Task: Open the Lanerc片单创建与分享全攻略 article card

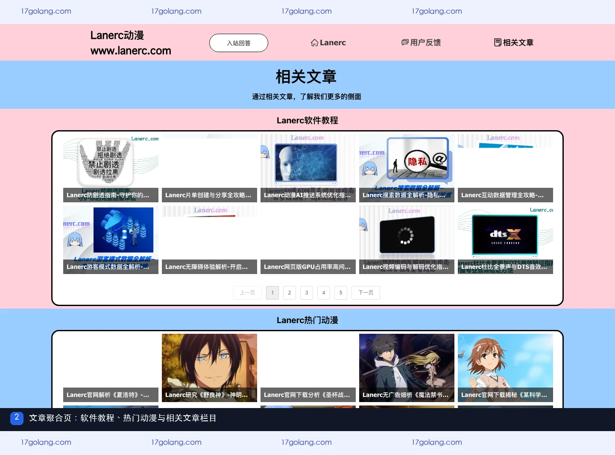Action: [209, 168]
